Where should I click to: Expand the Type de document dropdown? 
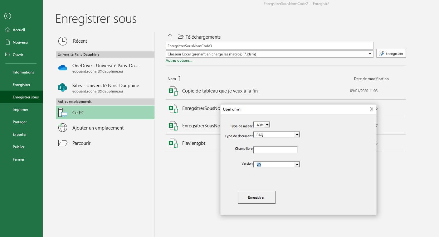tap(297, 135)
